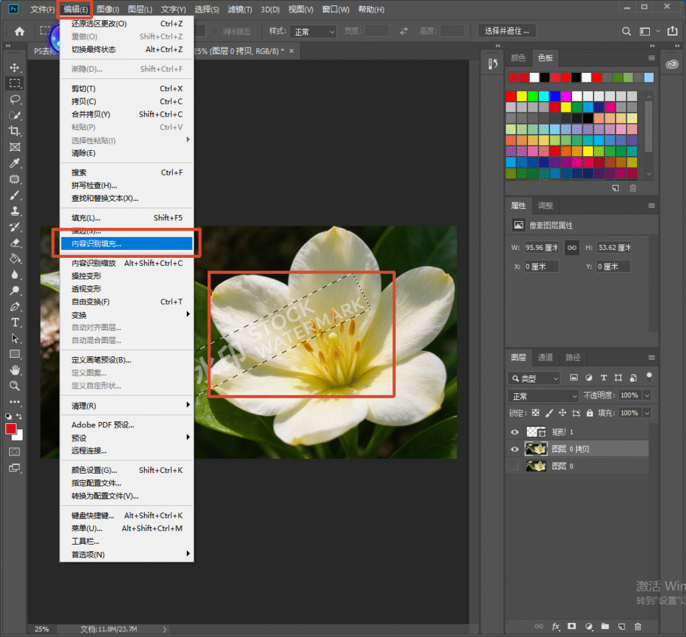Show the hidden 图层 0 layer
This screenshot has height=637, width=686.
coord(514,466)
